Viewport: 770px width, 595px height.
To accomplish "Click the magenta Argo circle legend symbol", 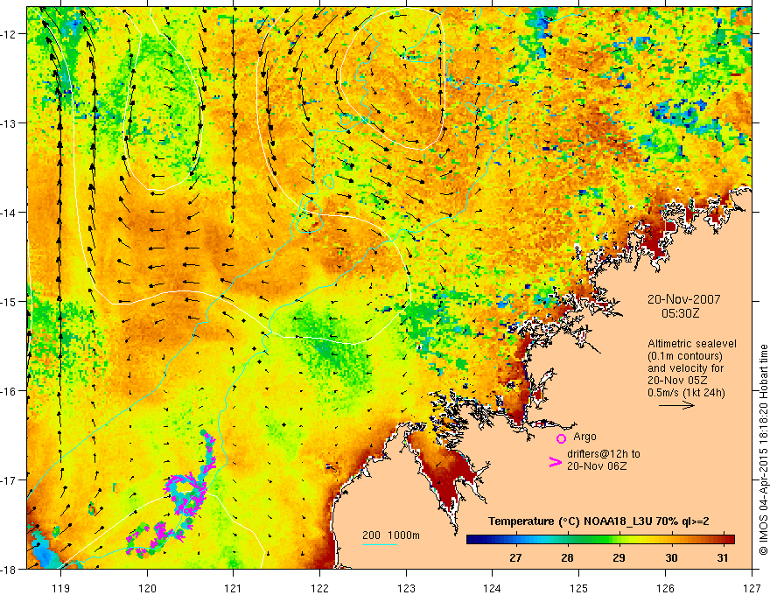I will [561, 438].
